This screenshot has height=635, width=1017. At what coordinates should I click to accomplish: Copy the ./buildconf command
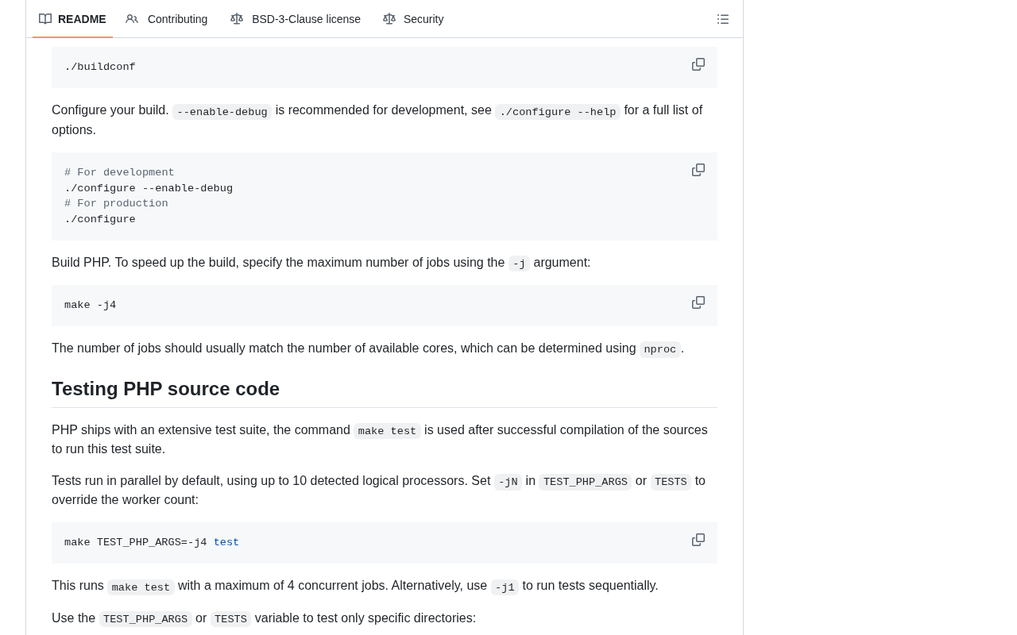pos(698,64)
